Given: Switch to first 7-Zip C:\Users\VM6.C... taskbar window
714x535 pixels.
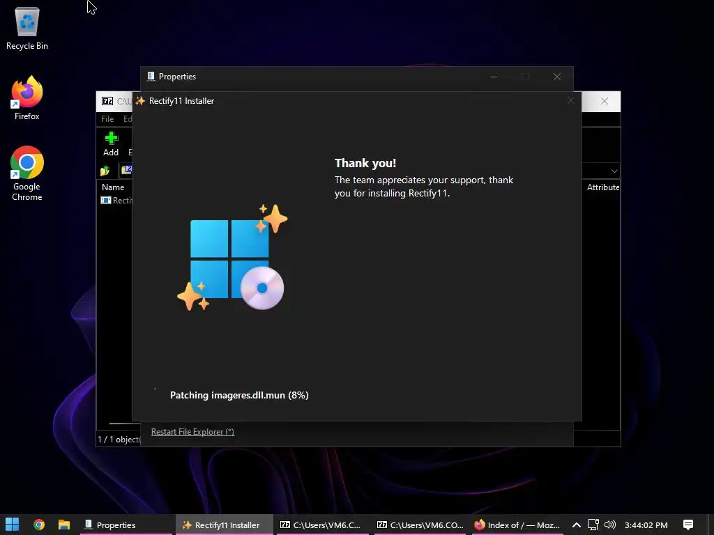Looking at the screenshot, I should pos(321,525).
